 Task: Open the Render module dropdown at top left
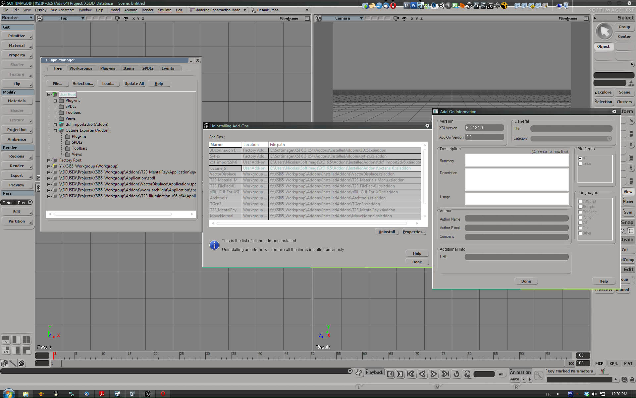(17, 18)
